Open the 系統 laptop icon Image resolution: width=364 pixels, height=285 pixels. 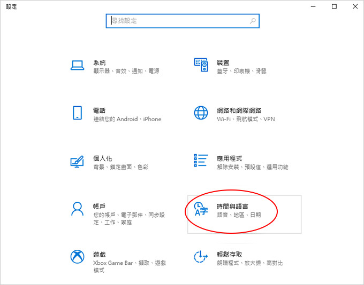click(77, 65)
